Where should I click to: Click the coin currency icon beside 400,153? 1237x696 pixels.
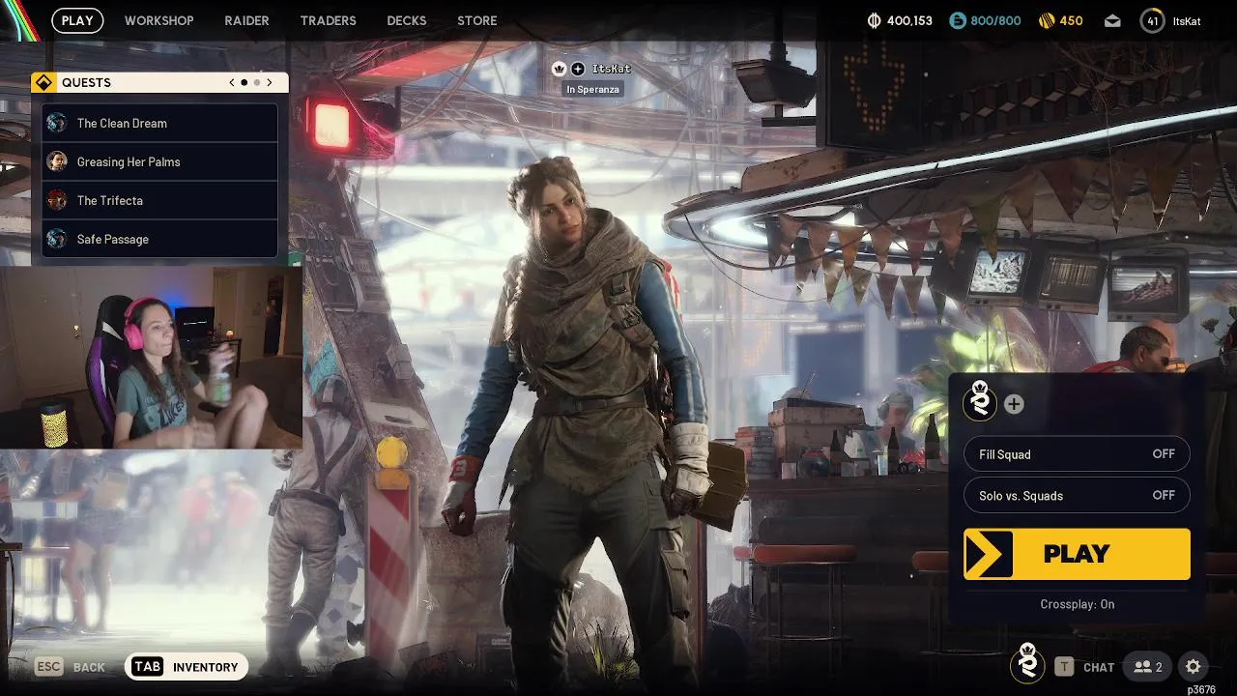click(875, 20)
